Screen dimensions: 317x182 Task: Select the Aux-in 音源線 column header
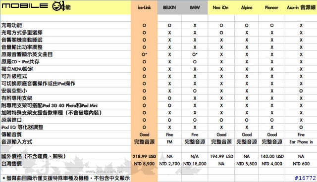coord(301,8)
